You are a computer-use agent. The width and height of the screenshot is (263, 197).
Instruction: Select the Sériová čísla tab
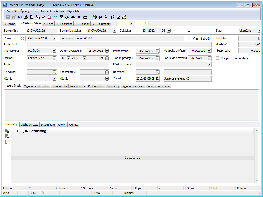pyautogui.click(x=59, y=86)
